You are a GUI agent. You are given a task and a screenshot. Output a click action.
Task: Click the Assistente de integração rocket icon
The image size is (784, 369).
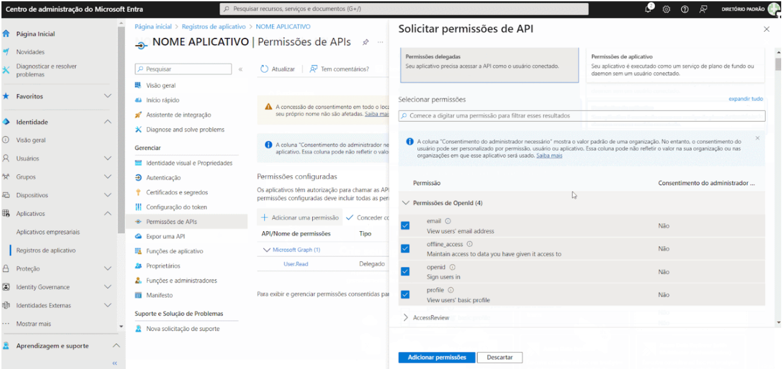[138, 114]
